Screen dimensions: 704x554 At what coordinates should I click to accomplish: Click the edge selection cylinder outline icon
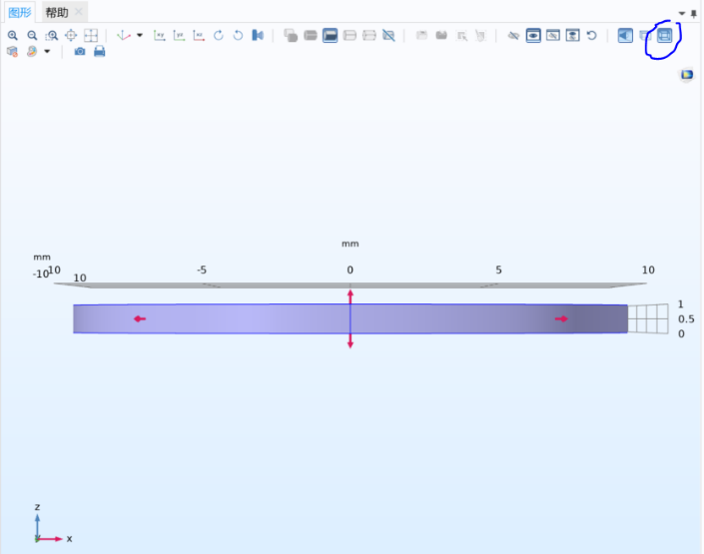(350, 36)
